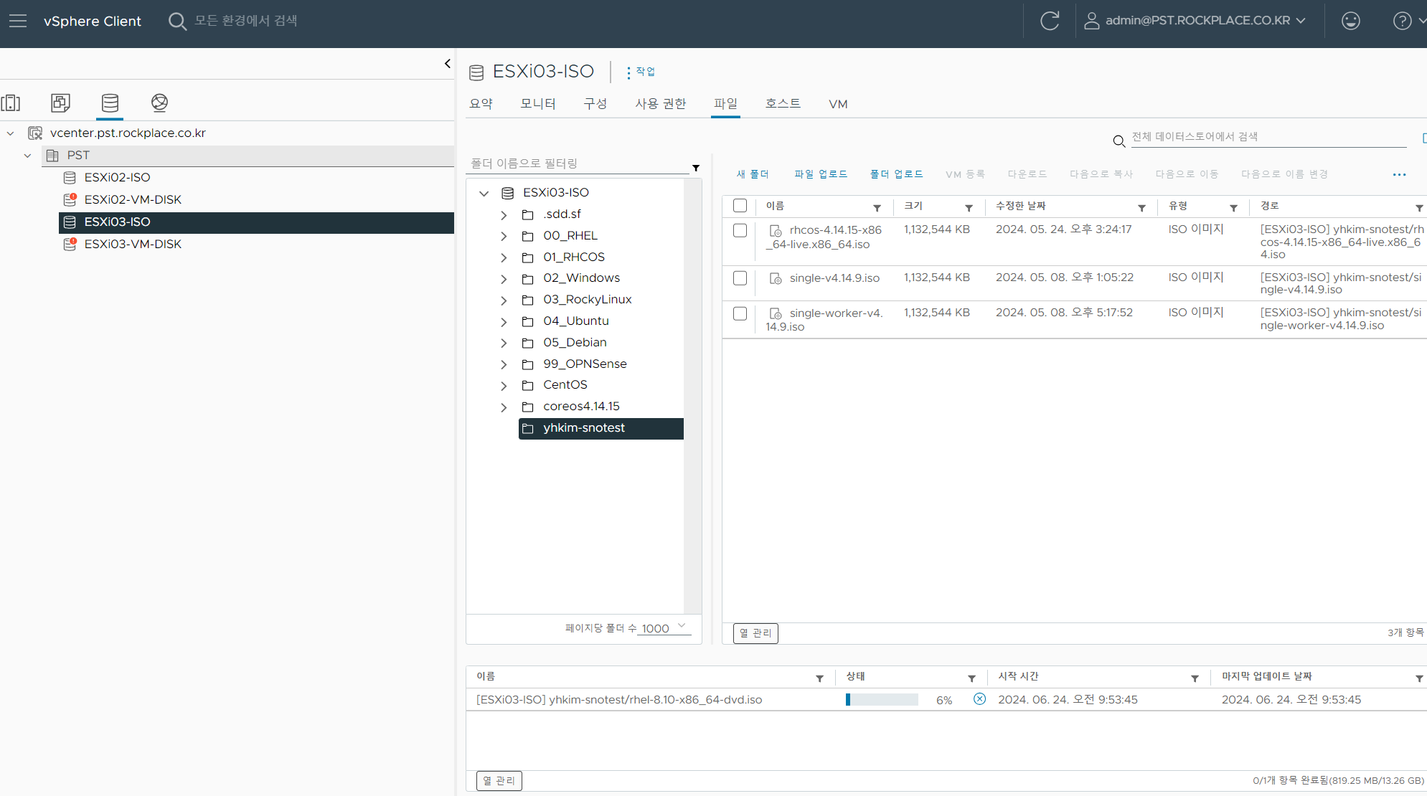This screenshot has width=1427, height=796.
Task: Click the help question mark icon
Action: tap(1402, 21)
